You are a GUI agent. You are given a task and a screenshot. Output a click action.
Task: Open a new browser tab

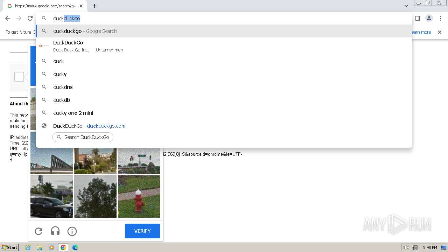pyautogui.click(x=94, y=6)
